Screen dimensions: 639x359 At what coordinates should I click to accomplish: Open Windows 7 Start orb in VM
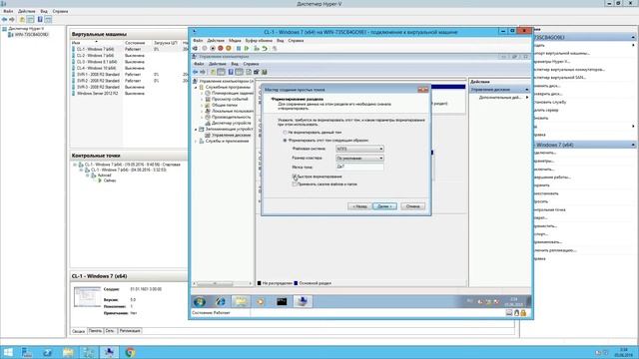(x=200, y=301)
